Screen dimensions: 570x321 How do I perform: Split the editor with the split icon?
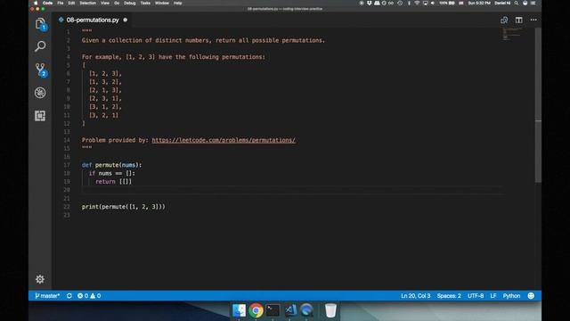(x=518, y=20)
